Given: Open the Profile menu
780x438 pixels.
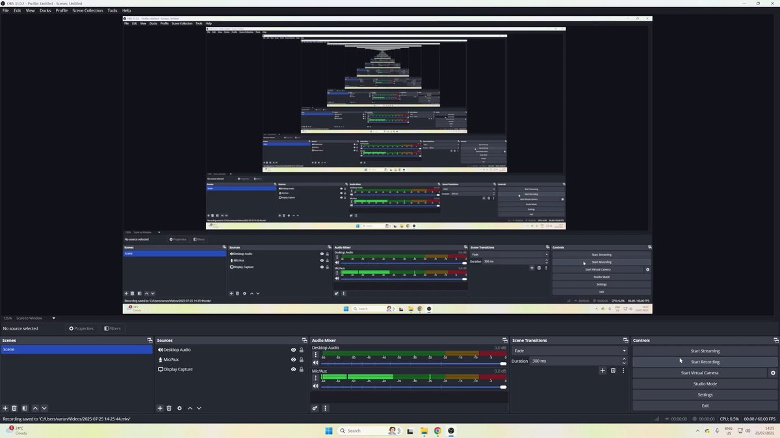Looking at the screenshot, I should (62, 10).
